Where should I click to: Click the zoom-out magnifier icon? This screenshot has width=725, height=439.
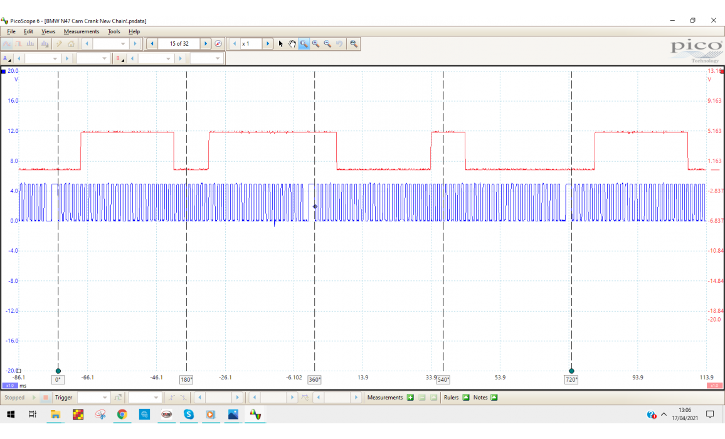(327, 44)
